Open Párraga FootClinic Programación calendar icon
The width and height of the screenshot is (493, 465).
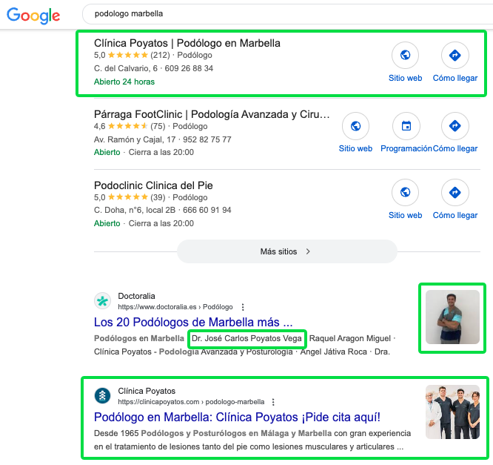point(406,126)
